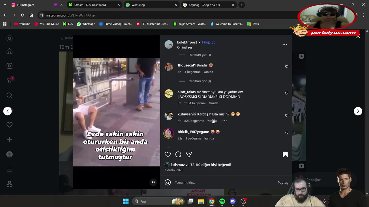Like 1housecat1's comment
The height and width of the screenshot is (207, 369).
click(287, 66)
